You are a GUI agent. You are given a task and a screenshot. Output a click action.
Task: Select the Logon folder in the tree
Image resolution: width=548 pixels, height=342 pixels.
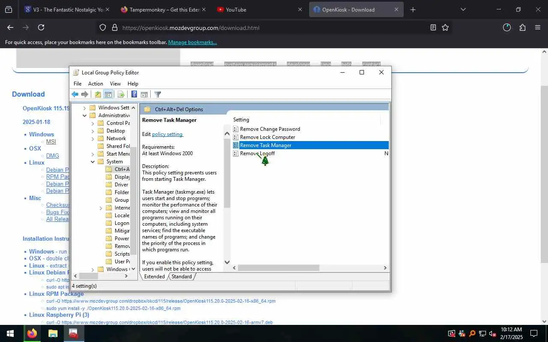122,223
